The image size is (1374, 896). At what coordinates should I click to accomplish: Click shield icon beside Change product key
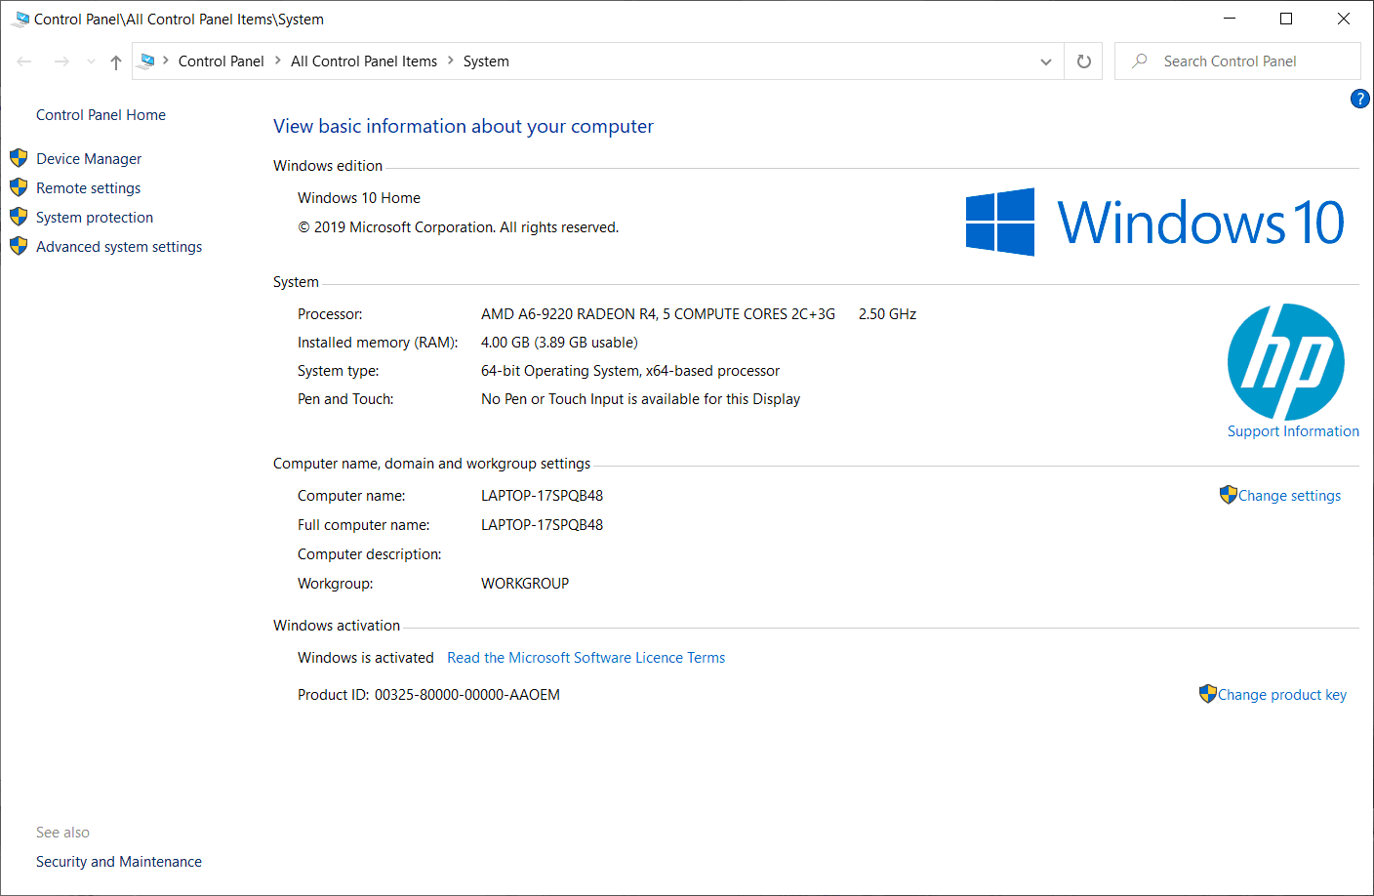pos(1207,694)
